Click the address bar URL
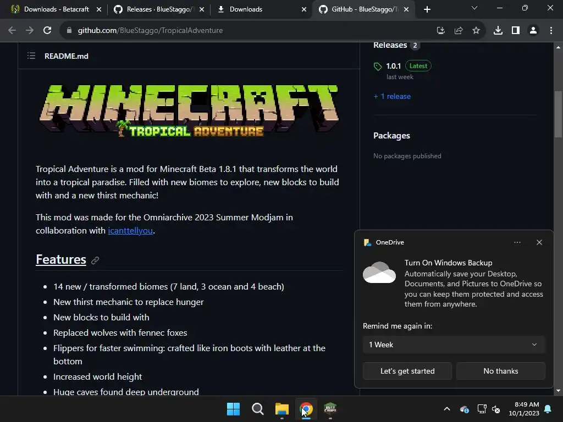 pos(150,31)
